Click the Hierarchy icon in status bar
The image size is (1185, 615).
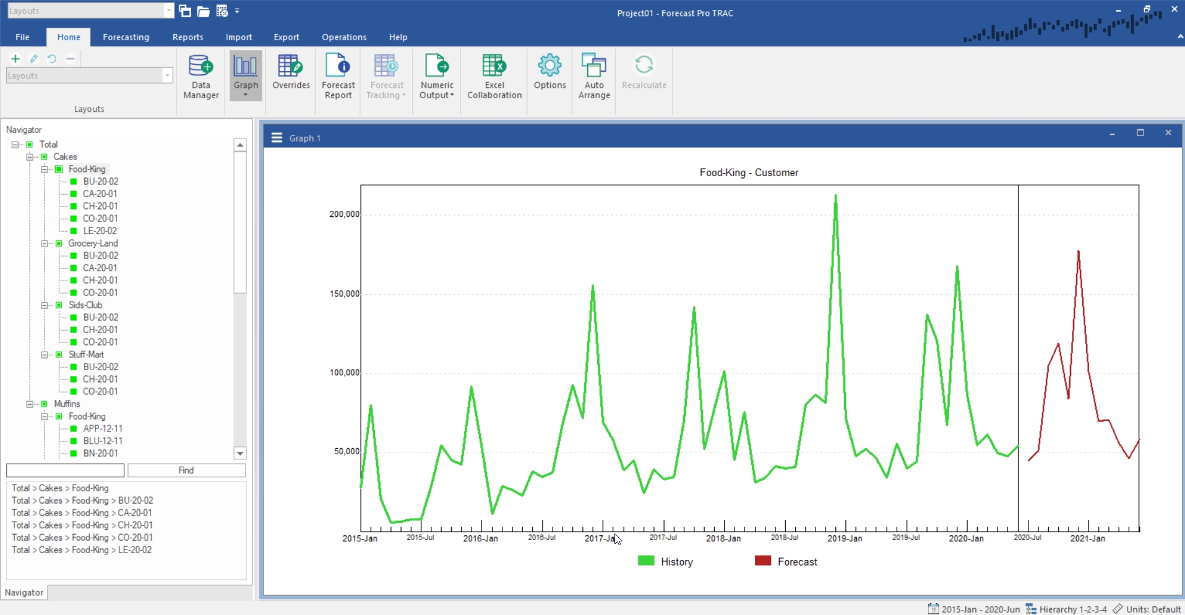point(1031,609)
